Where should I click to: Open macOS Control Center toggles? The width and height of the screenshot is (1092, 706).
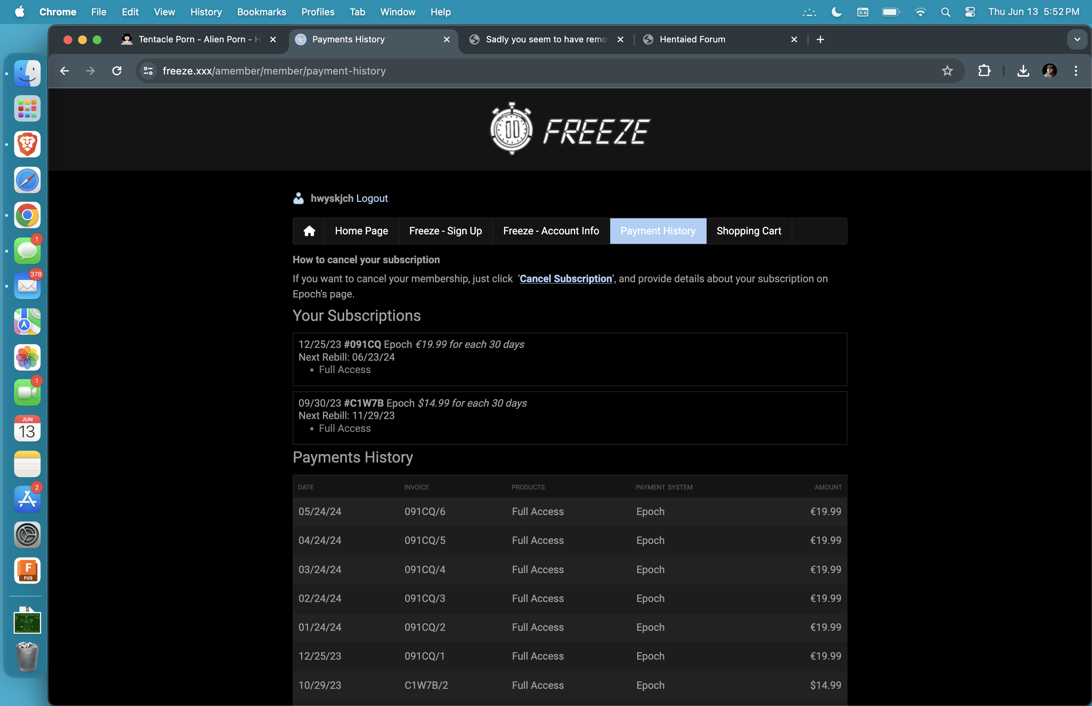coord(970,12)
